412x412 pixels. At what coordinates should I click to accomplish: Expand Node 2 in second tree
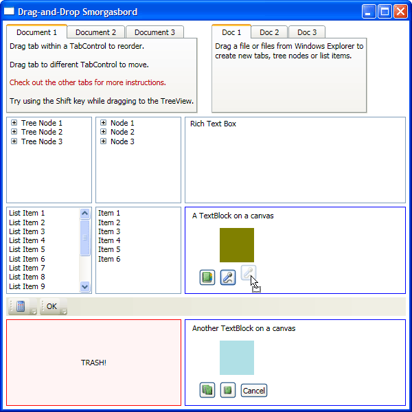click(104, 132)
